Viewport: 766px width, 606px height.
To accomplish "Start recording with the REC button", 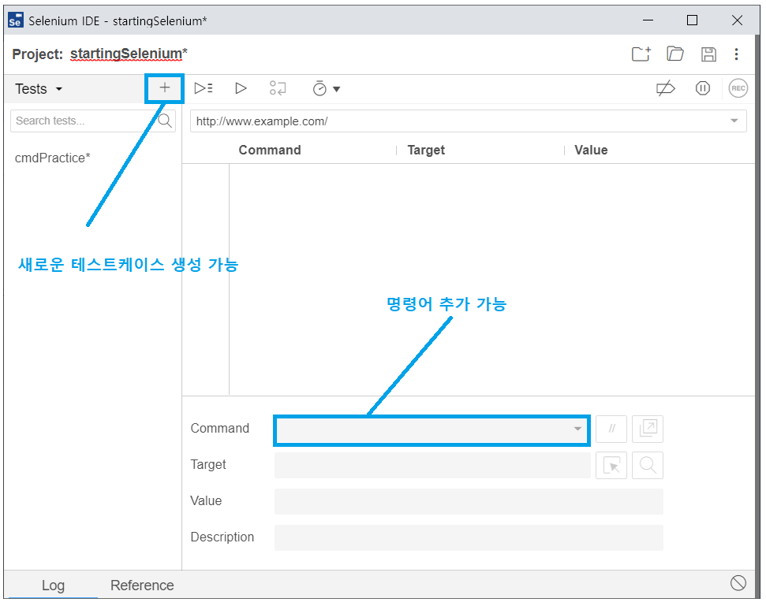I will point(738,88).
